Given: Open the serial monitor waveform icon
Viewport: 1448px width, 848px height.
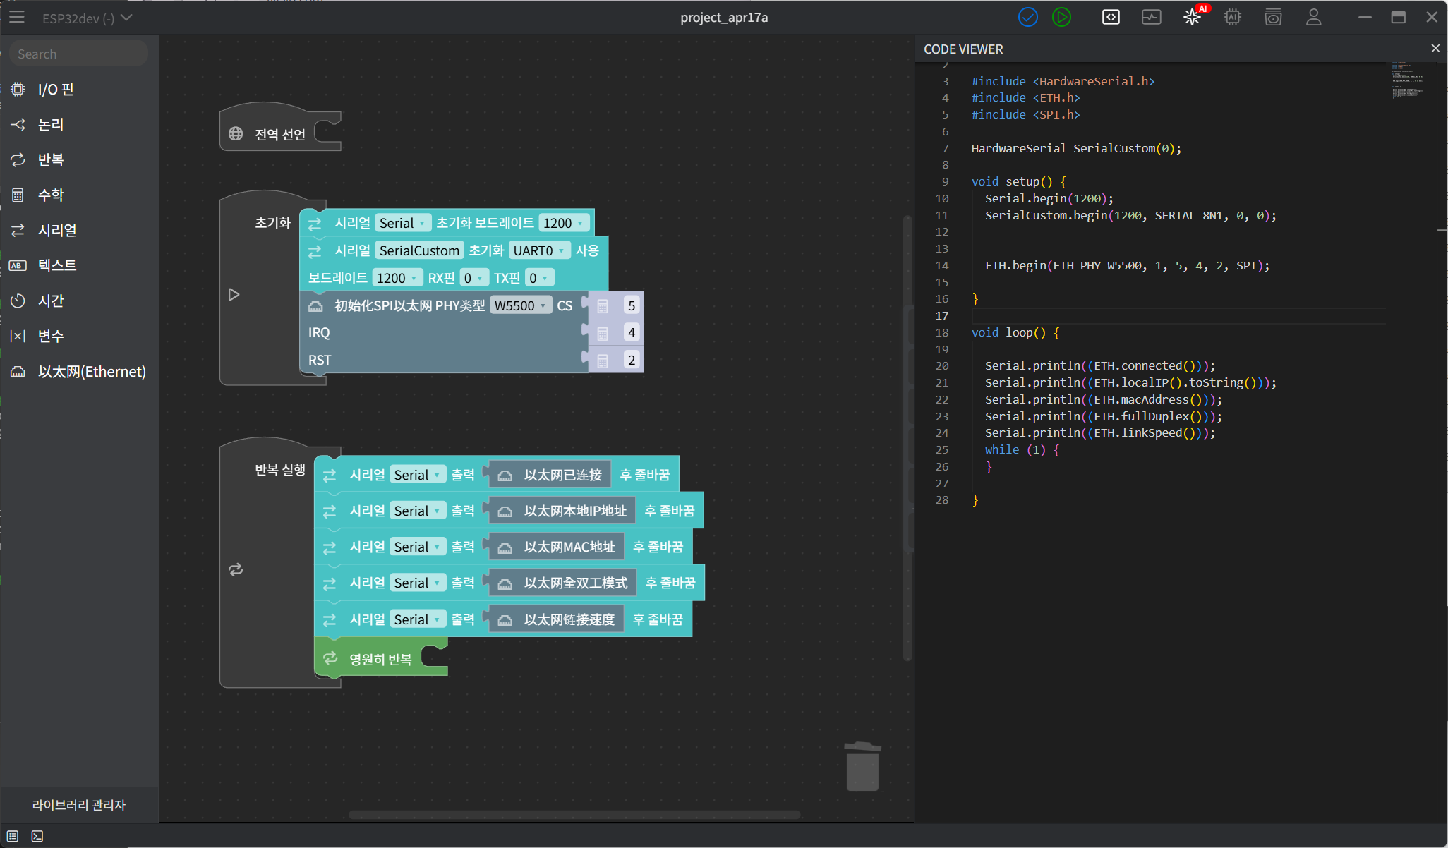Looking at the screenshot, I should tap(1151, 17).
